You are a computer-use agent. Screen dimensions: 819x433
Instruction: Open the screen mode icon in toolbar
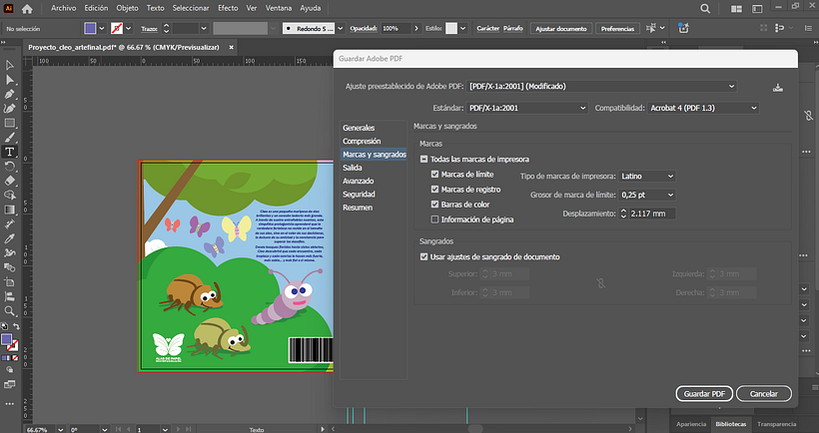(9, 384)
